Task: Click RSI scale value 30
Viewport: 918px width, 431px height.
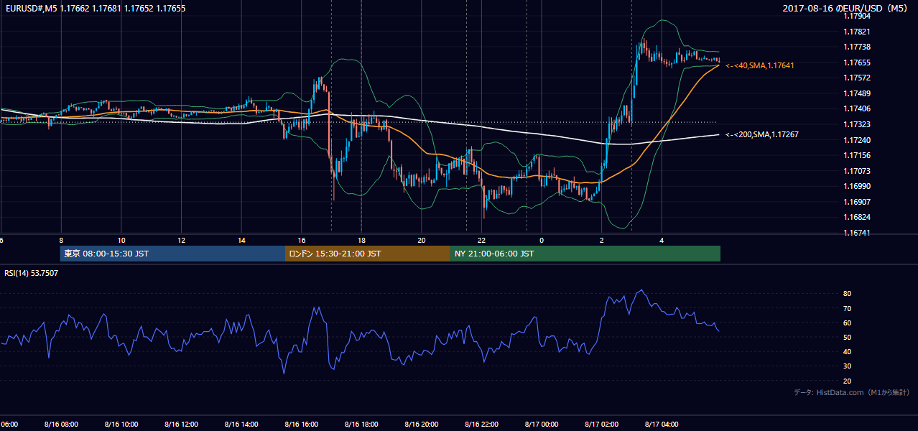Action: click(848, 366)
